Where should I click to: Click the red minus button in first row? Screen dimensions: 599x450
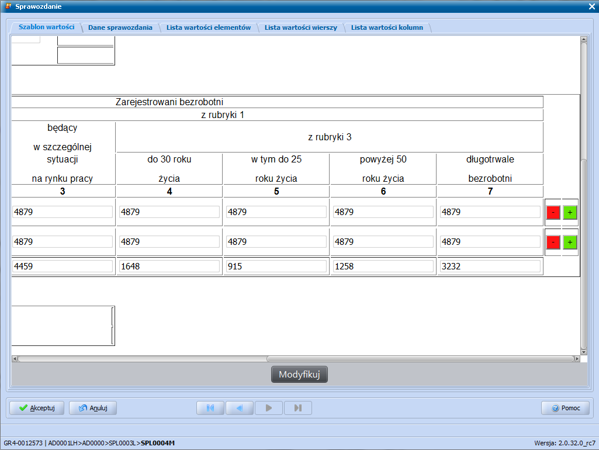tap(553, 212)
